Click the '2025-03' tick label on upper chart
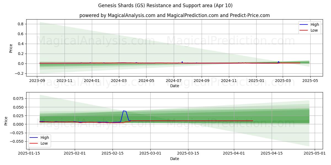331x165 pixels. [x=282, y=81]
